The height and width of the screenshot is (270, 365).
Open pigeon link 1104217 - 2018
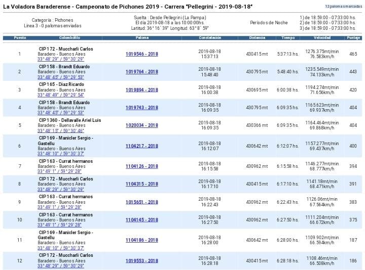(x=142, y=146)
